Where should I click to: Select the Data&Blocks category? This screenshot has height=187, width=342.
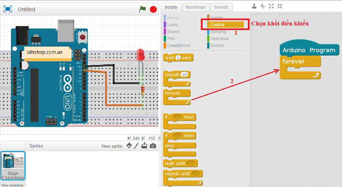[179, 46]
